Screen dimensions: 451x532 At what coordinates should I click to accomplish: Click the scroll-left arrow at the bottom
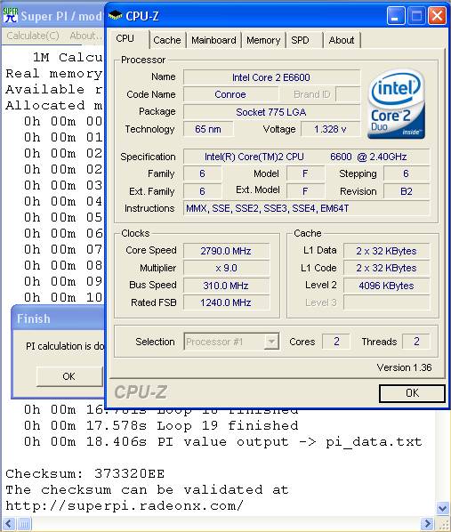pos(9,524)
